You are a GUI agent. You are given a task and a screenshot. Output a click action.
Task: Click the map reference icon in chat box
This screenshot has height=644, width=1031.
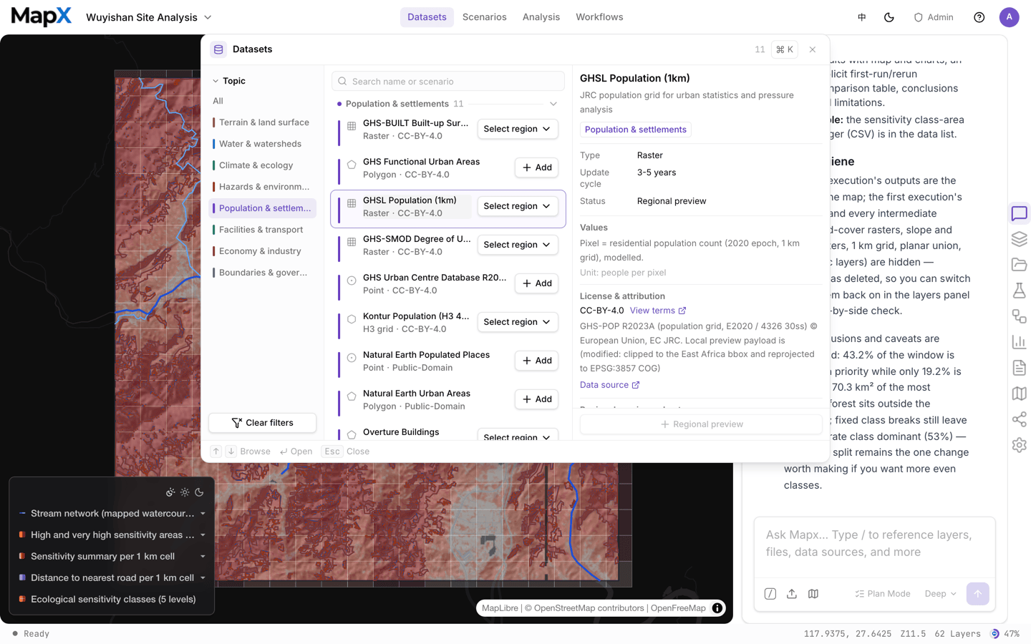click(813, 594)
